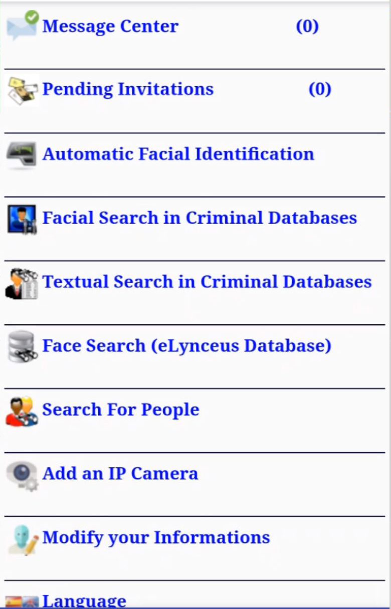Click the IP camera webcam icon

[22, 476]
